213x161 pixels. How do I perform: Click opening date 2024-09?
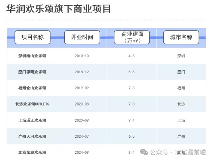click(82, 152)
